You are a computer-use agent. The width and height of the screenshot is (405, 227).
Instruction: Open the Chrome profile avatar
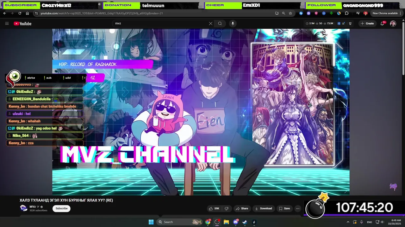365,13
